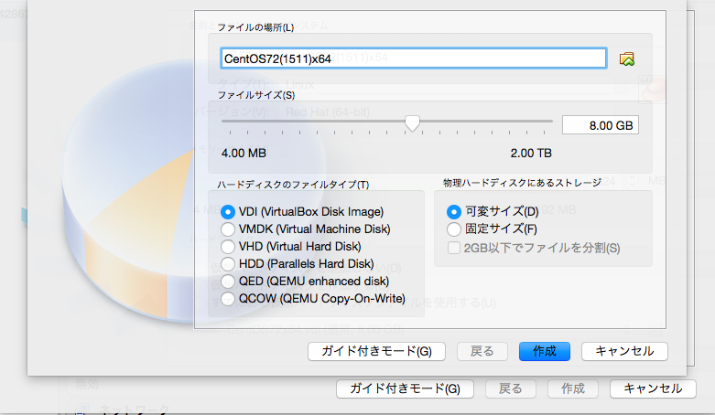Choose 固定サイズ(F) storage option
This screenshot has height=415, width=715.
tap(454, 229)
